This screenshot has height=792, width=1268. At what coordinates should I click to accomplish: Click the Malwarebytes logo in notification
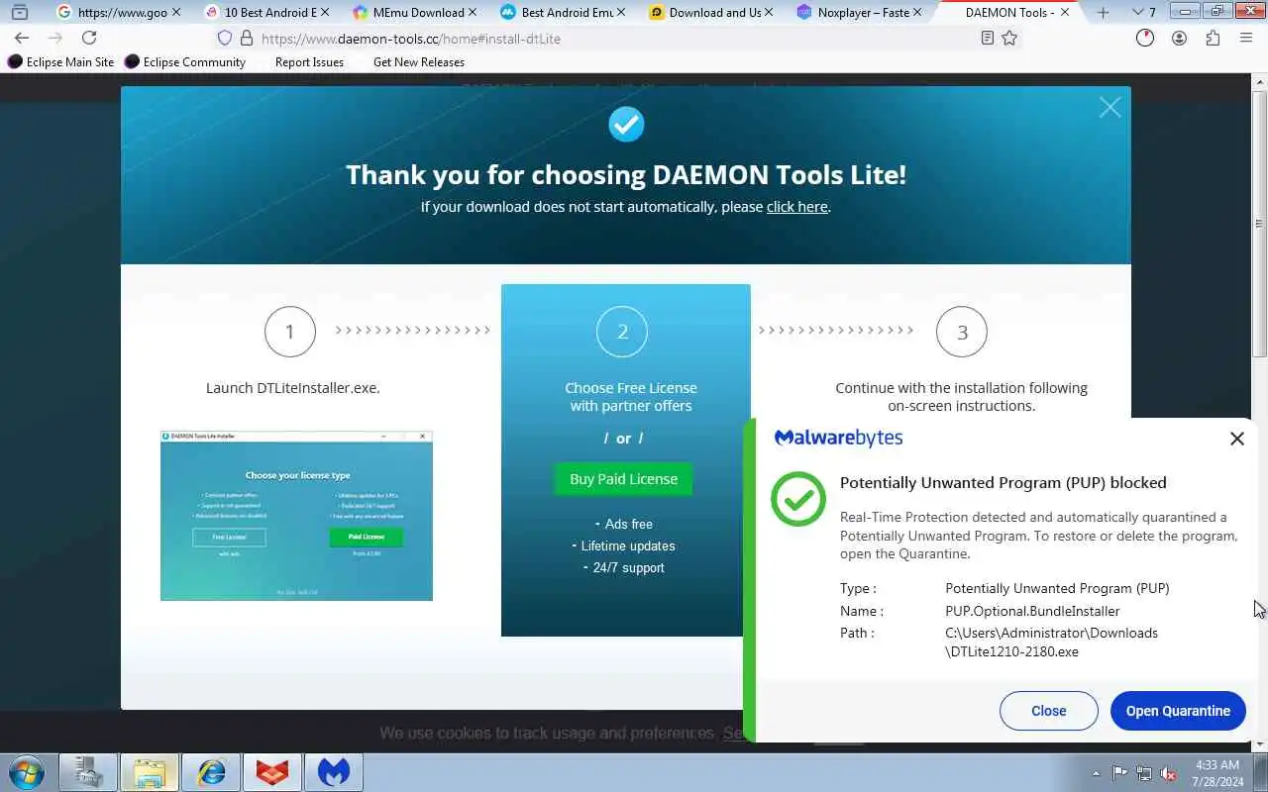click(838, 438)
